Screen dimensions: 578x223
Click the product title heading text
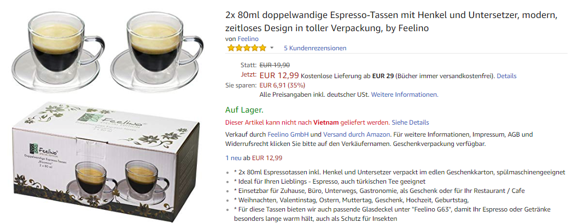tap(391, 22)
